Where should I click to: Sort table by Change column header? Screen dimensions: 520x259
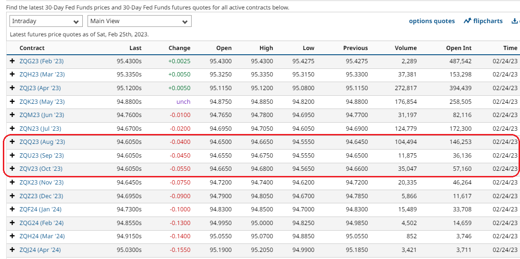[x=179, y=48]
